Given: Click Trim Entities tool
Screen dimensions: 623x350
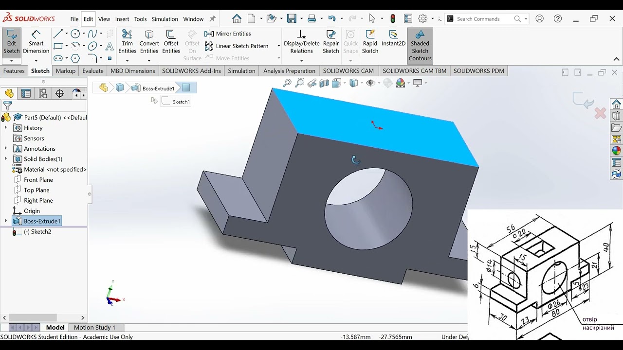Looking at the screenshot, I should click(127, 42).
